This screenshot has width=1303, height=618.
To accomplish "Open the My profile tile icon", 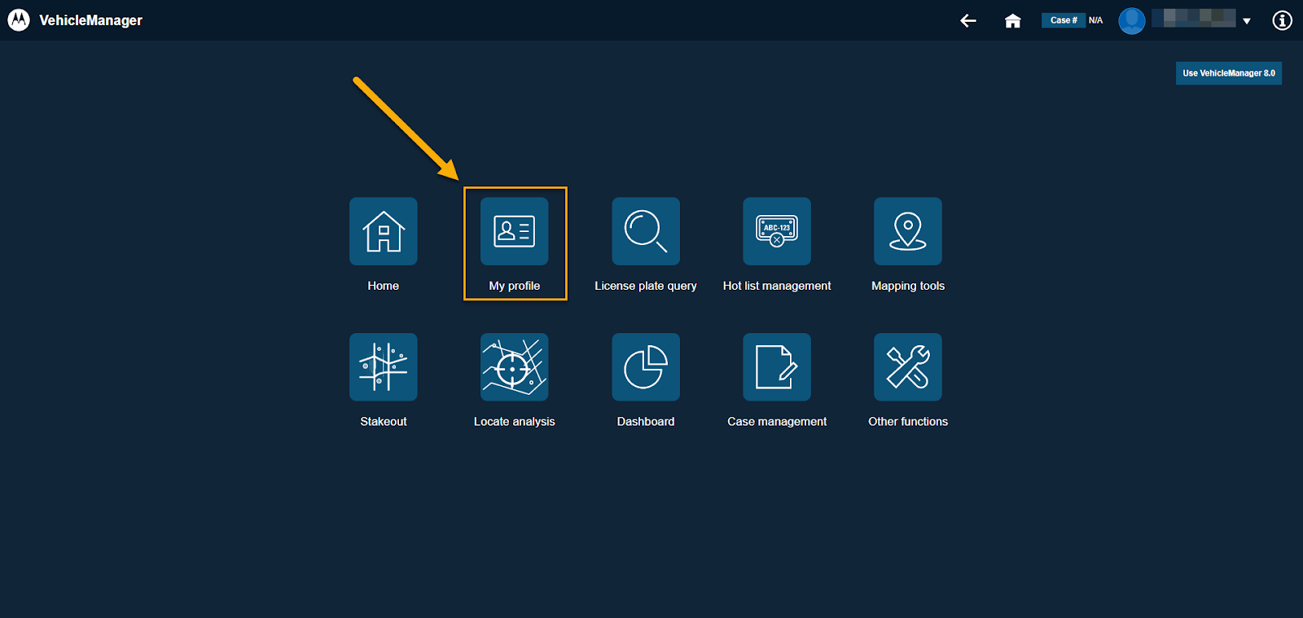I will pos(515,231).
